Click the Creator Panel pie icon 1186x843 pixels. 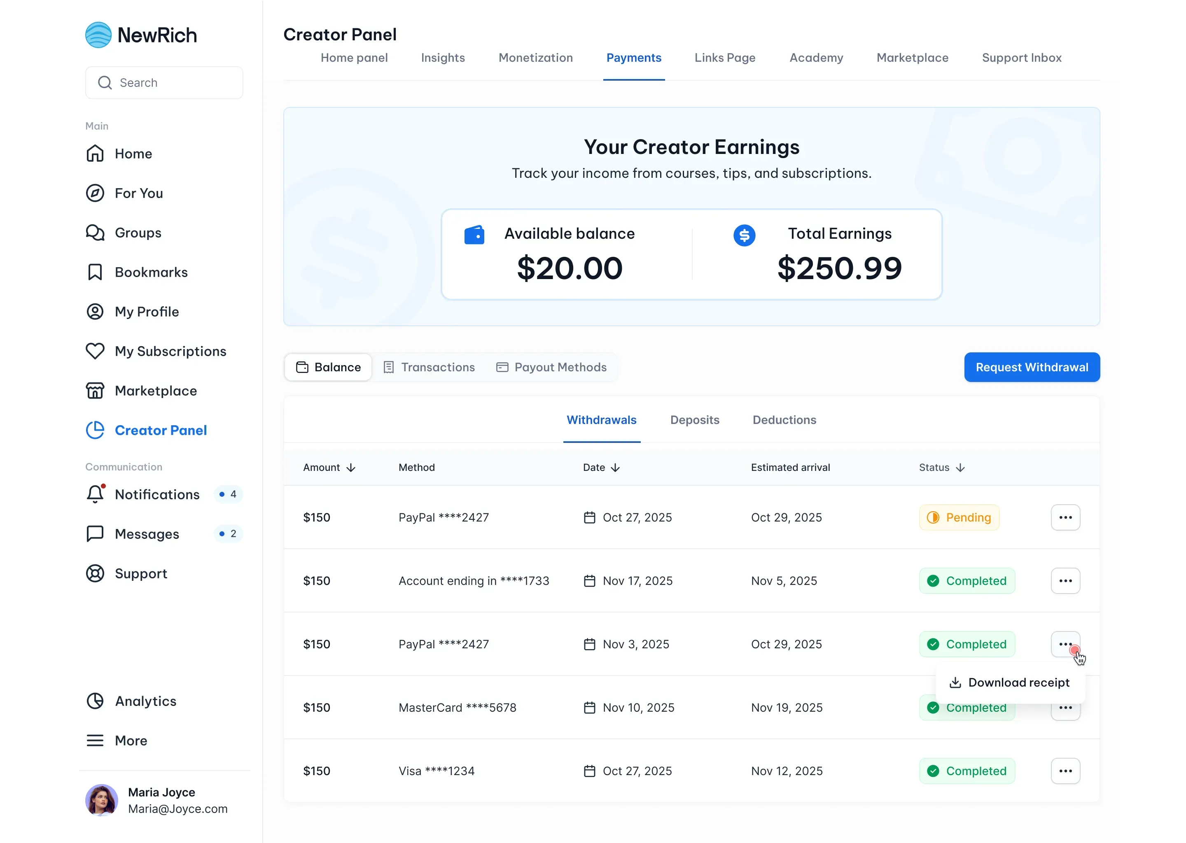[x=95, y=430]
